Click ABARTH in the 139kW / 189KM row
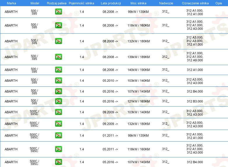The width and height of the screenshot is (228, 167). 11,57
